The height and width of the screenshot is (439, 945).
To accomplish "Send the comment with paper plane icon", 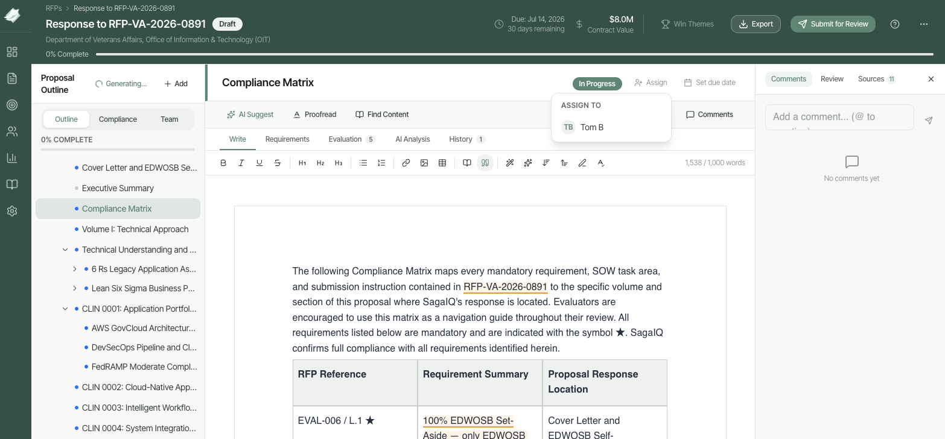I will click(929, 121).
